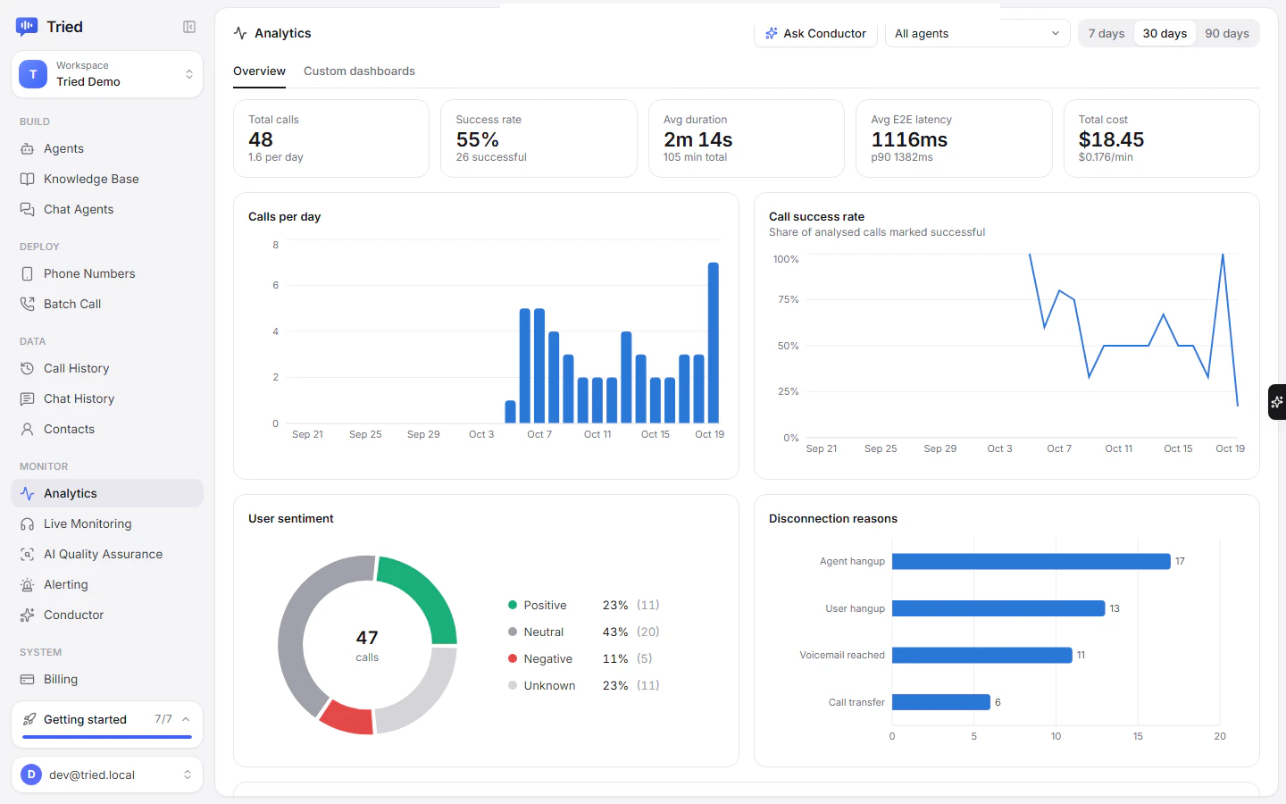Click the Phone Numbers device icon
Image resolution: width=1286 pixels, height=804 pixels.
[x=28, y=273]
